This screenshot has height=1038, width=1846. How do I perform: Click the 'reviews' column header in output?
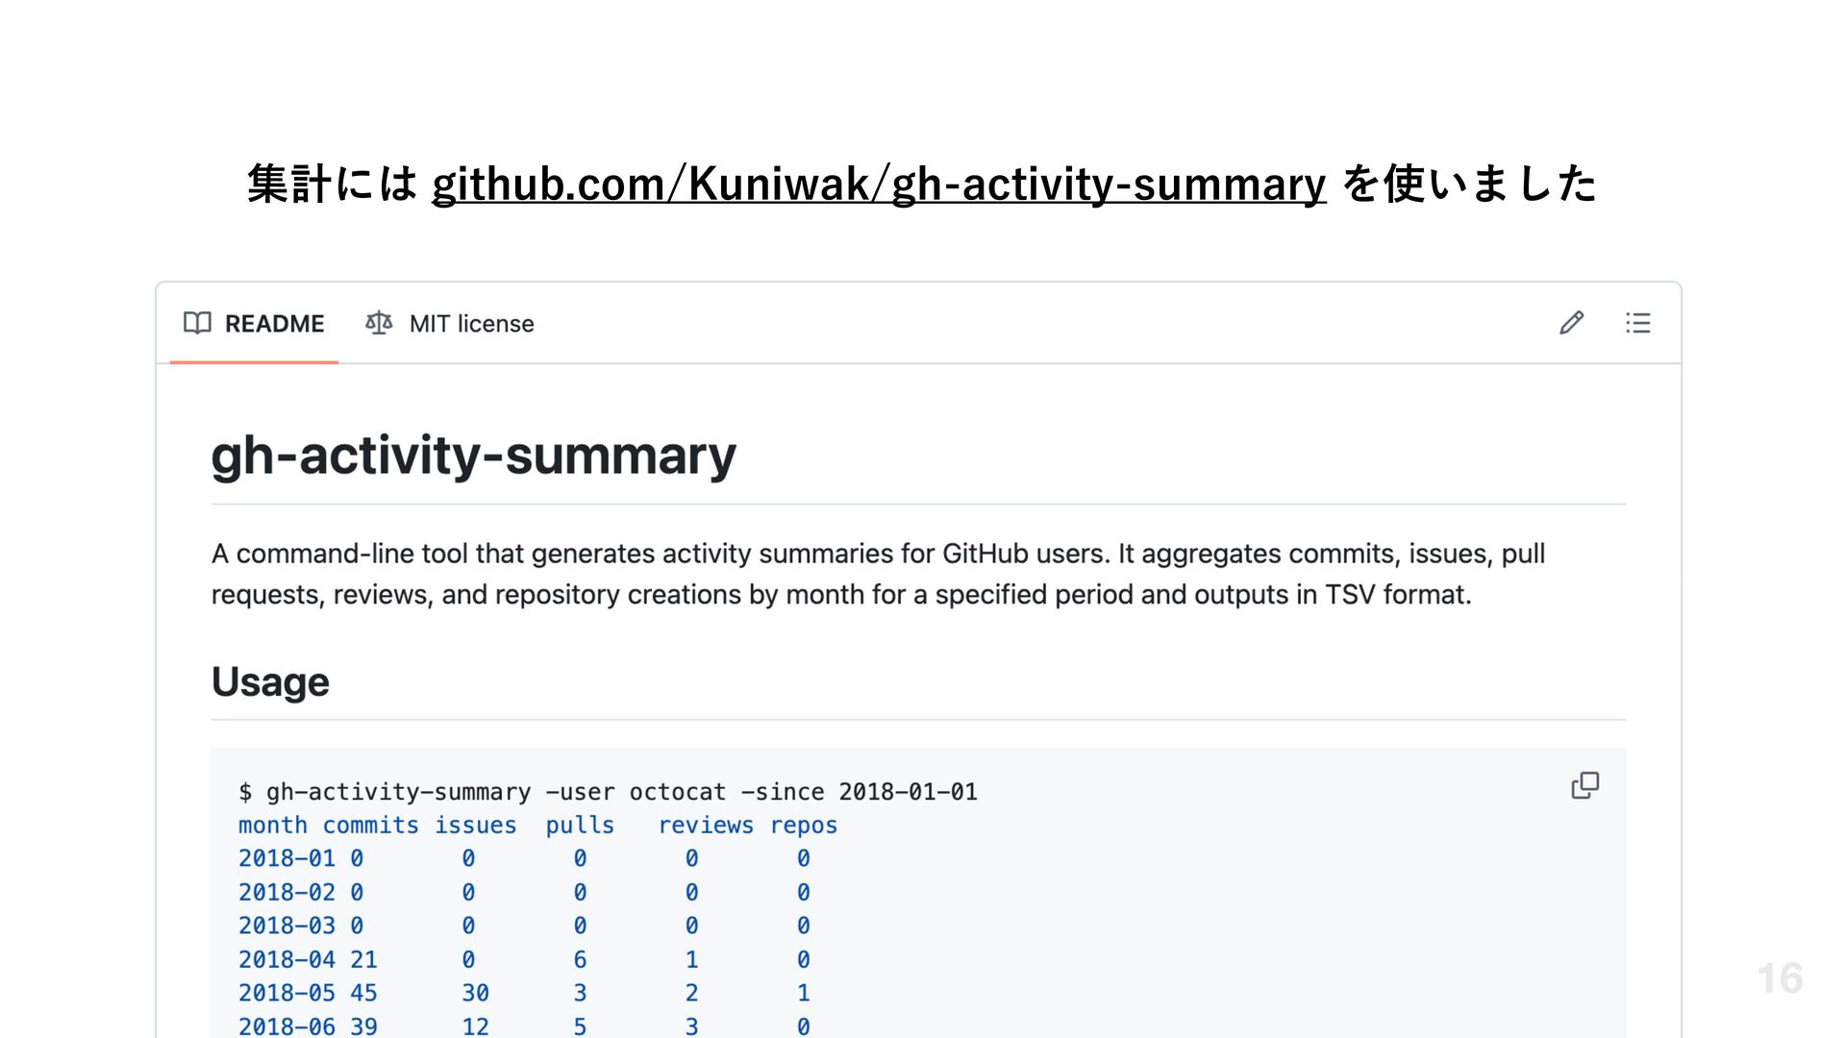point(706,826)
